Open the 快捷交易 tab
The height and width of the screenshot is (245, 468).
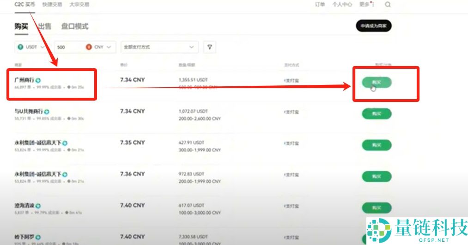(x=52, y=5)
